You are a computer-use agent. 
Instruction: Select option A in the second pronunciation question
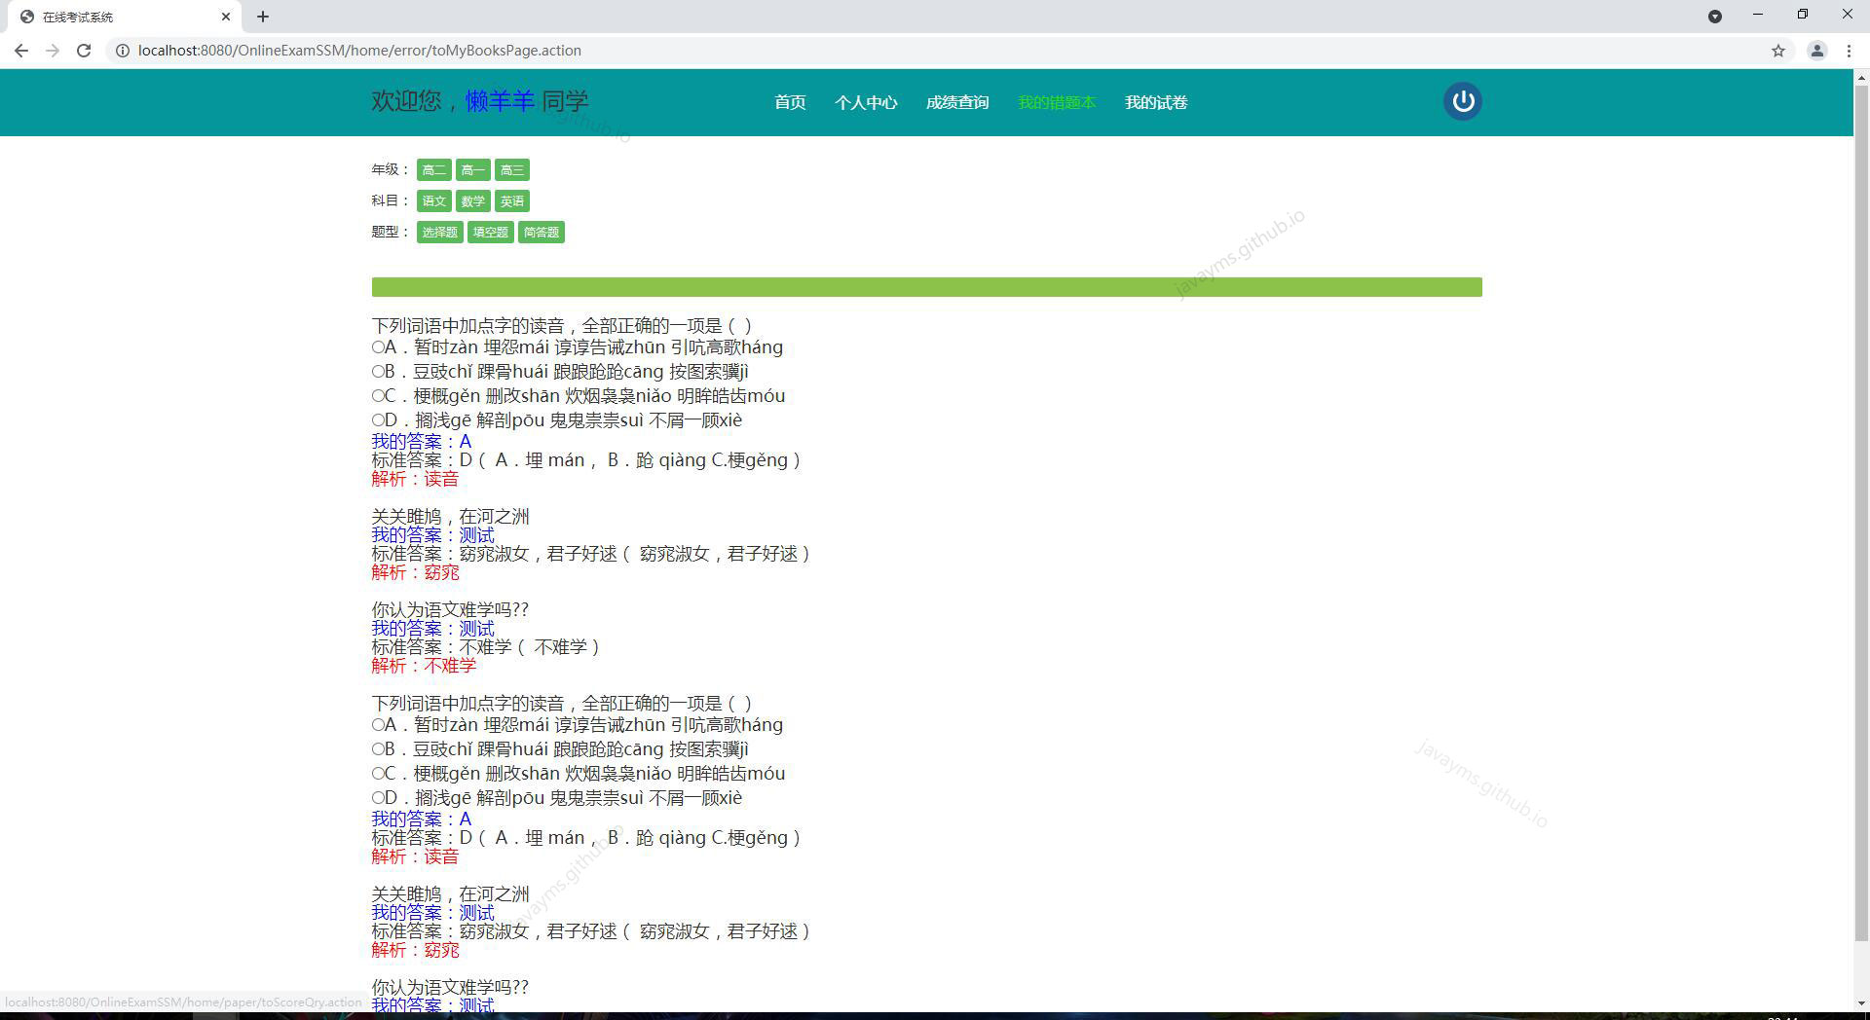point(378,725)
